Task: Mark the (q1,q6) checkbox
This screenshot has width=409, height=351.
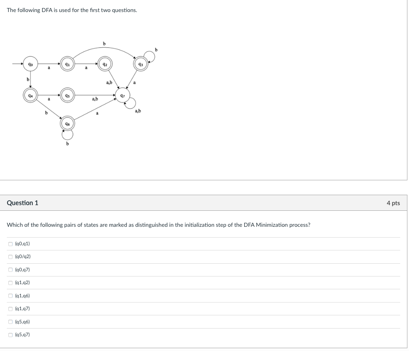Action: pyautogui.click(x=10, y=296)
